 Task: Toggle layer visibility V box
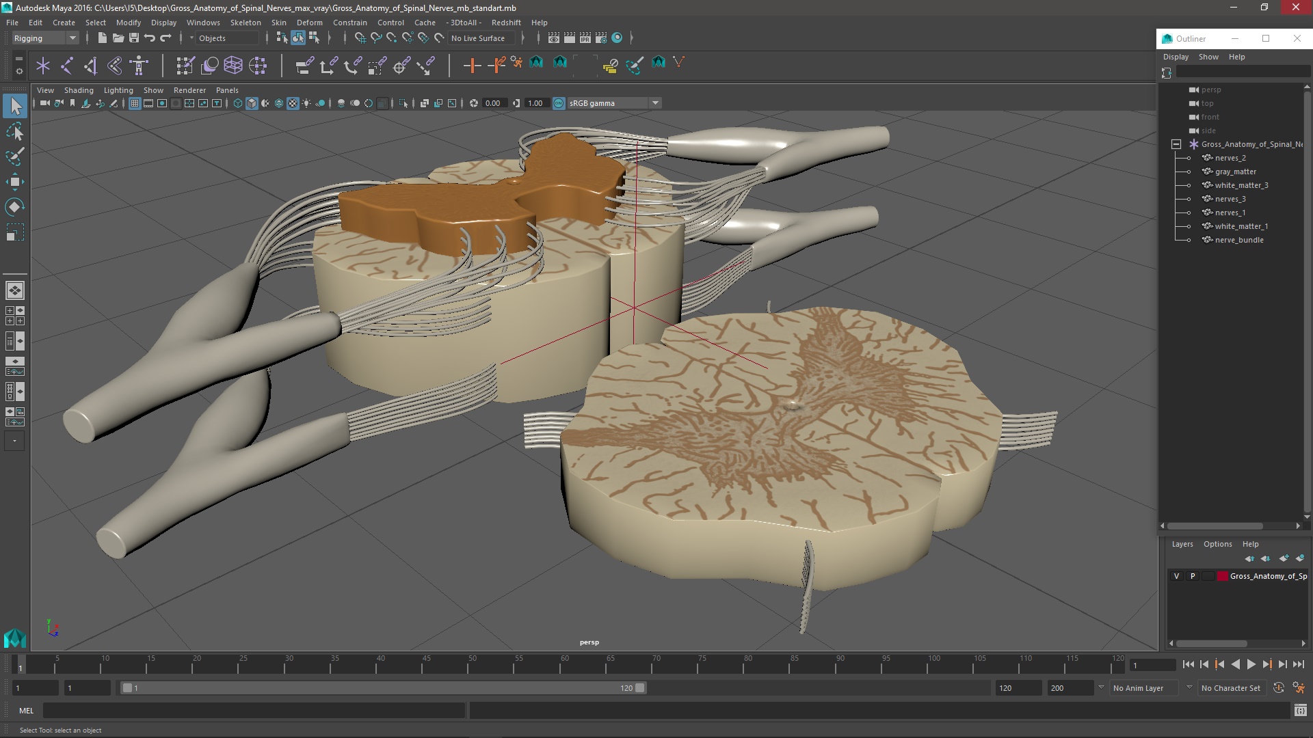point(1176,576)
